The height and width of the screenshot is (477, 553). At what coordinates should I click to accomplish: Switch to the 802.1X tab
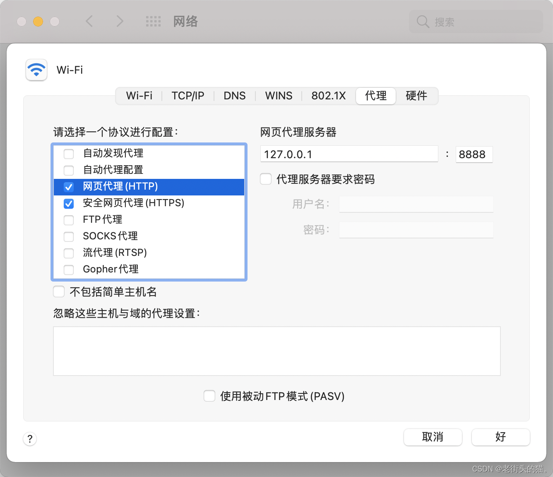(x=329, y=96)
